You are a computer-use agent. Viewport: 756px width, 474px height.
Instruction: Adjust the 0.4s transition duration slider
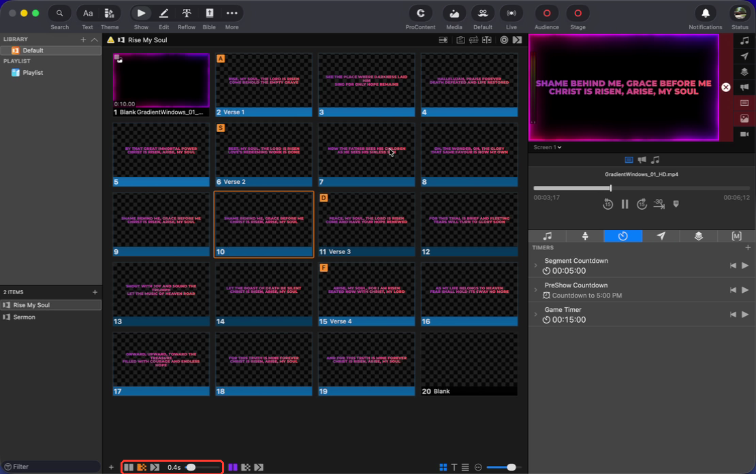point(202,467)
